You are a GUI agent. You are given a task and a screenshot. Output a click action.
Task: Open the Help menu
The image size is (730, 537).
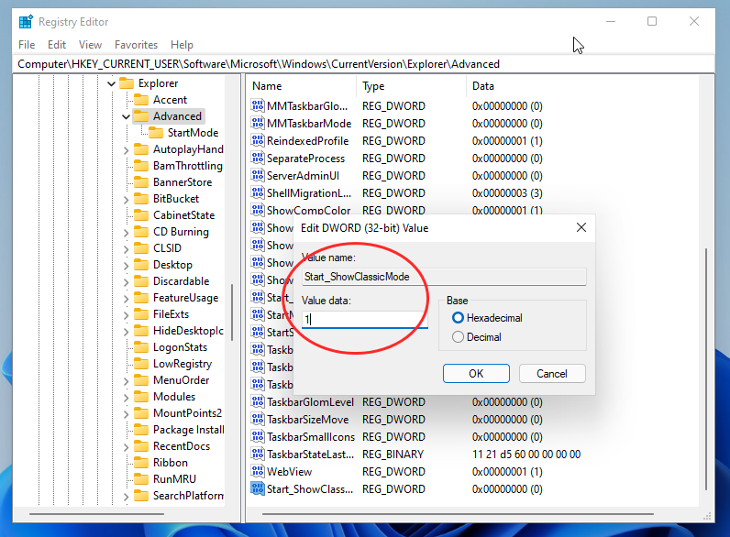point(182,45)
